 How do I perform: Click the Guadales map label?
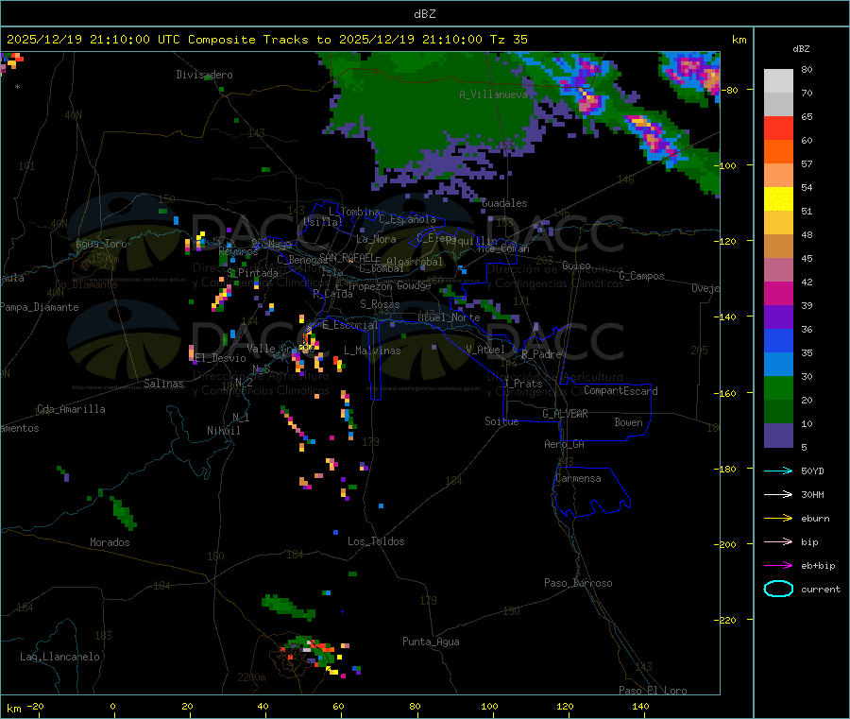pos(504,203)
